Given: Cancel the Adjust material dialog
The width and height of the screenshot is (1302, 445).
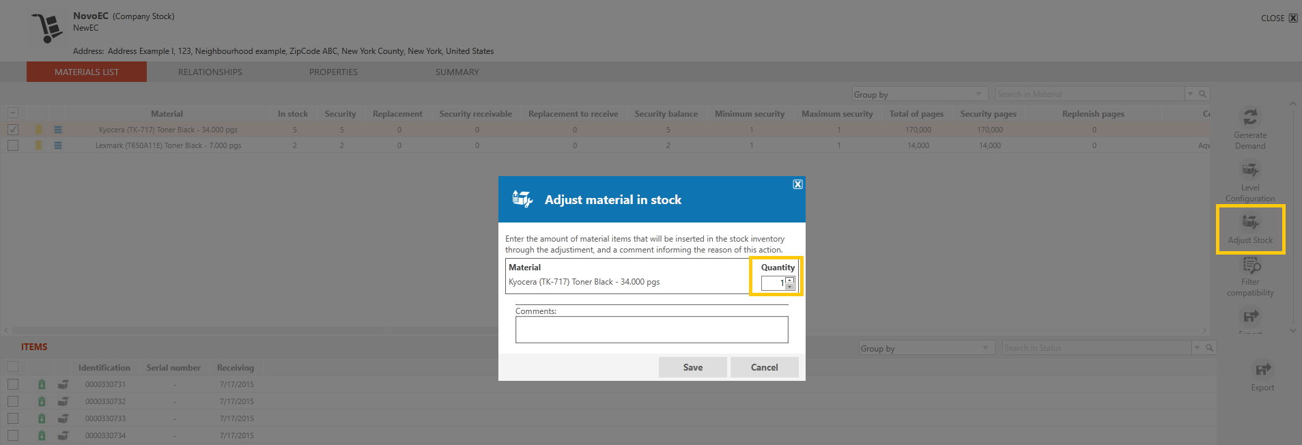Looking at the screenshot, I should 764,367.
